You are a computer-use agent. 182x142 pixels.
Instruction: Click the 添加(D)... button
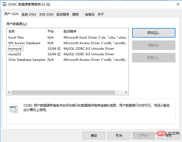click(154, 33)
